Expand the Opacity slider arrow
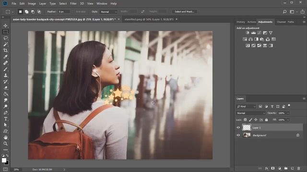This screenshot has height=172, width=307. coord(288,113)
